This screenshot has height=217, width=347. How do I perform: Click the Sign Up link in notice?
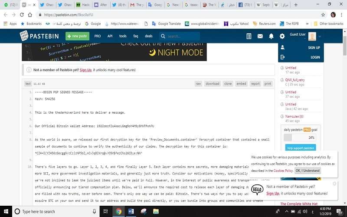click(85, 70)
